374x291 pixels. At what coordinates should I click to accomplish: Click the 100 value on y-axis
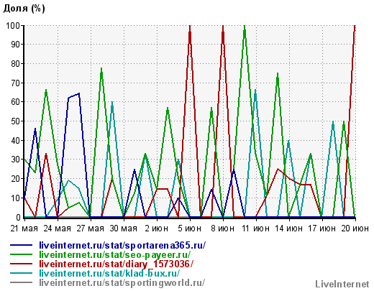coord(12,25)
